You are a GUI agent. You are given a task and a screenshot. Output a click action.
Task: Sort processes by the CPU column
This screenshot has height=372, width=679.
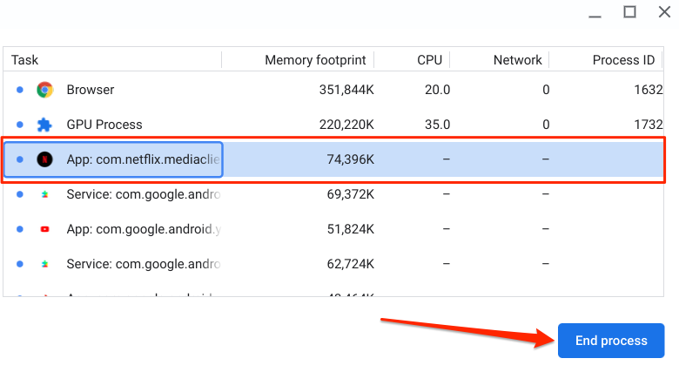429,60
